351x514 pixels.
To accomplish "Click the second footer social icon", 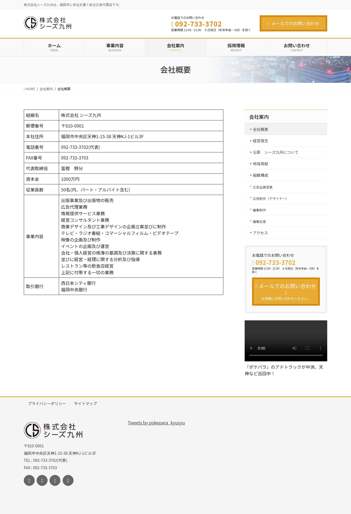I will (x=42, y=480).
